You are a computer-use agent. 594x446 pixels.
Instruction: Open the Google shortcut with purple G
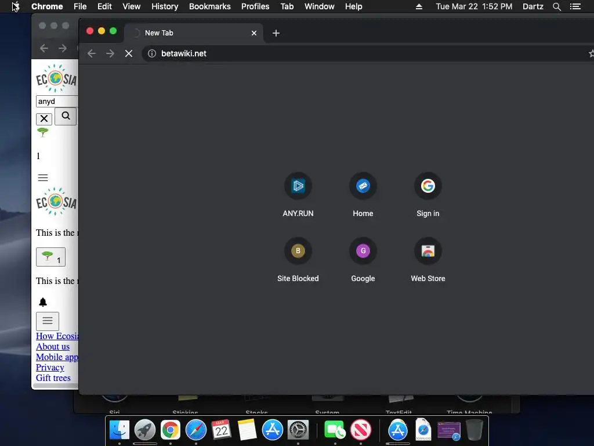[x=363, y=260]
